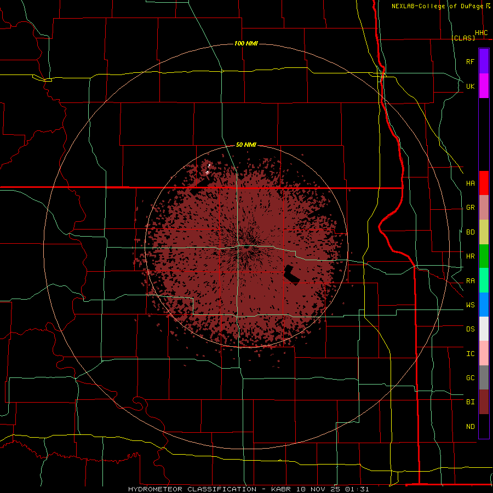Screen dimensions: 493x493
Task: Select the BD legend label
Action: coord(470,232)
